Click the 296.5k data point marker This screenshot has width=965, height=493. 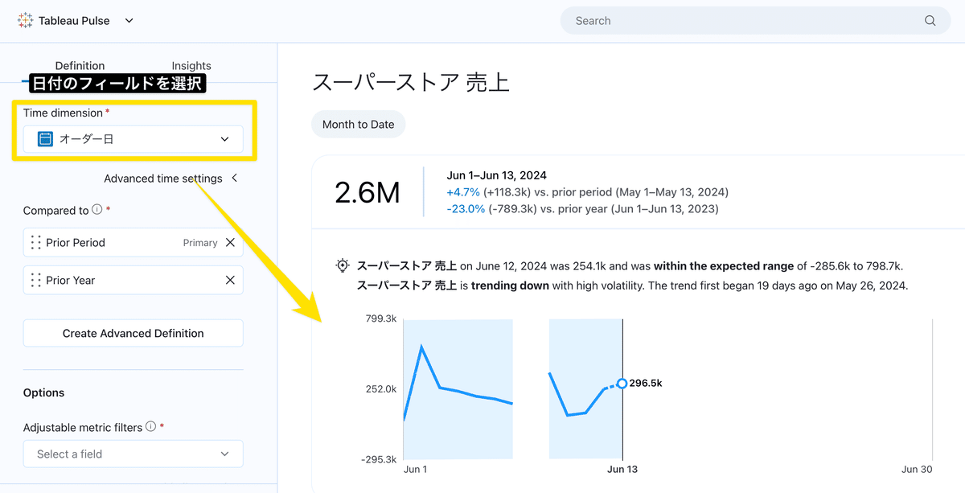pos(622,384)
